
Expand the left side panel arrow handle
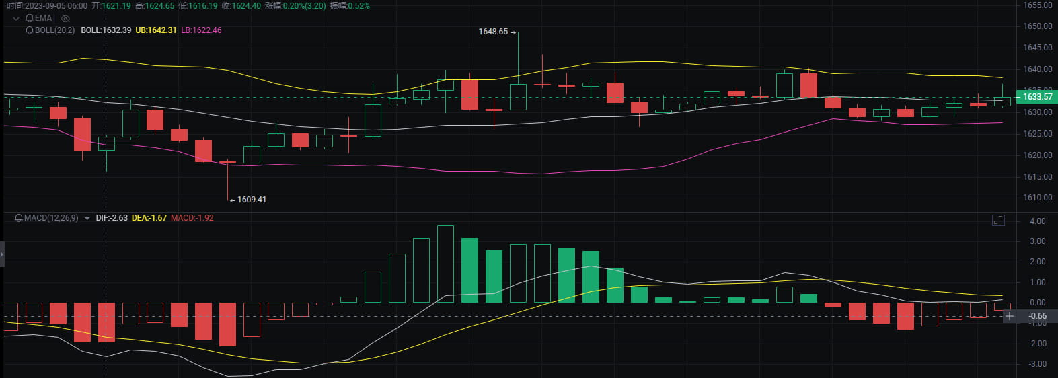coord(2,254)
